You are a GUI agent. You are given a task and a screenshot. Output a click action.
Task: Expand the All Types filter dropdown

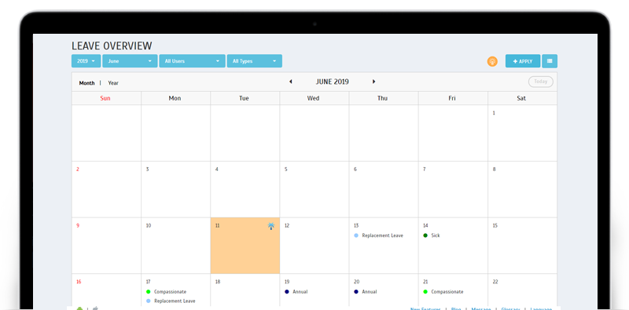(x=254, y=61)
